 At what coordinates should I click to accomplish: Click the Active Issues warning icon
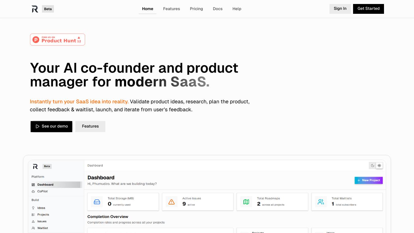pyautogui.click(x=171, y=202)
